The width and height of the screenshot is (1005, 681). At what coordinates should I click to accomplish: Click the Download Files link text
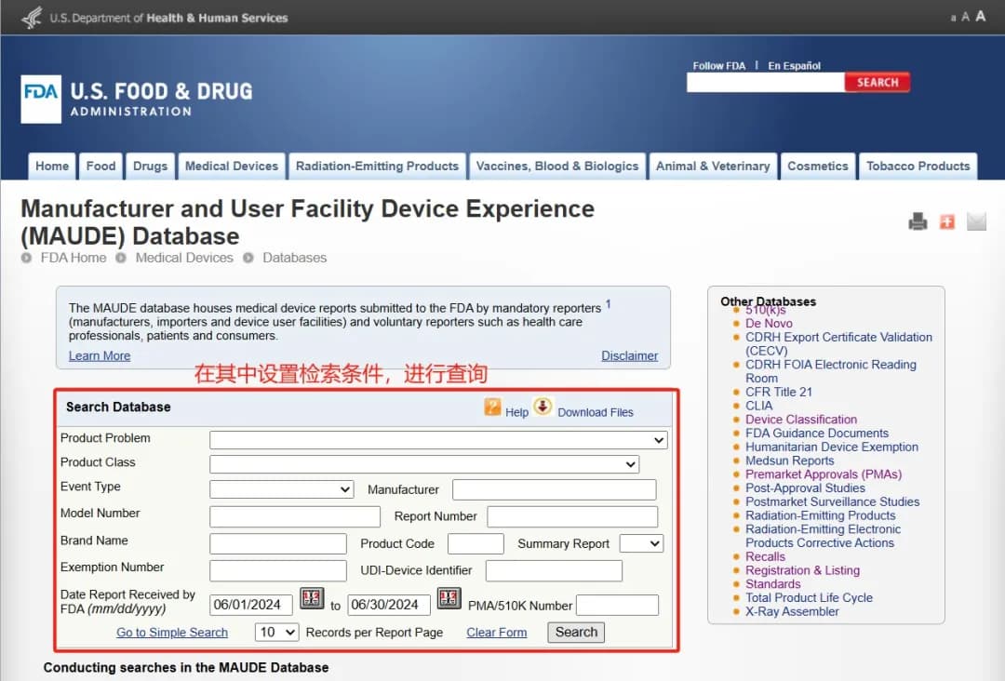(596, 412)
